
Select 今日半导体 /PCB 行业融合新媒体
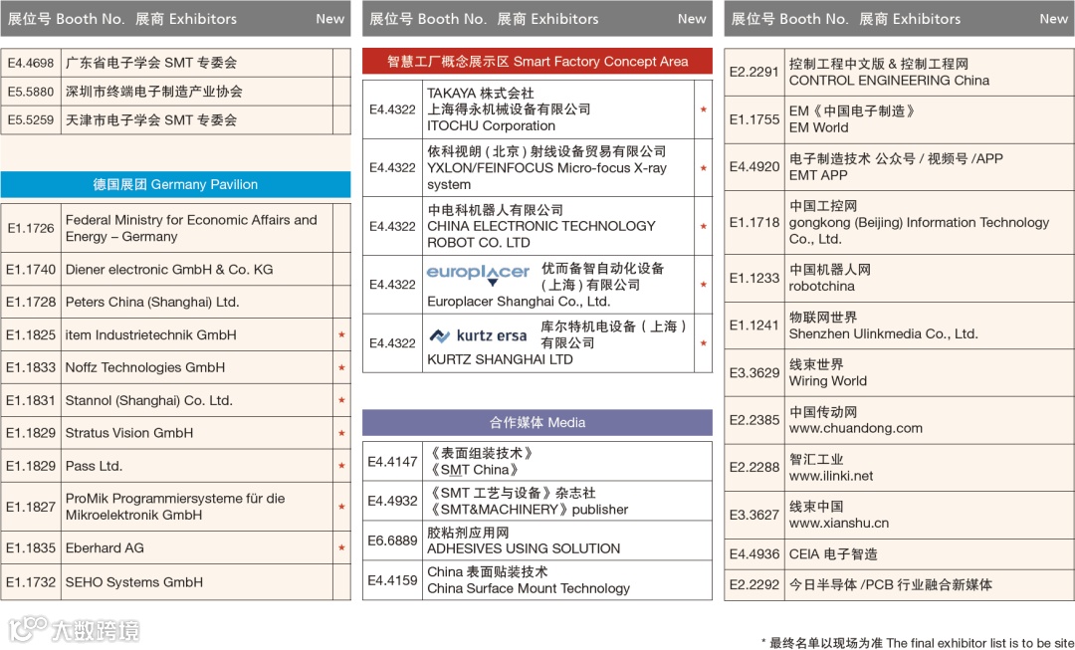891,585
